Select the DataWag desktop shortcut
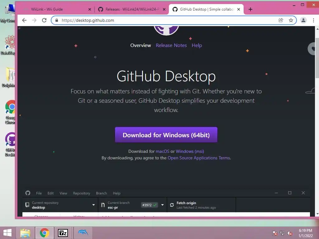Screen dimensions: 319x239 [8, 45]
